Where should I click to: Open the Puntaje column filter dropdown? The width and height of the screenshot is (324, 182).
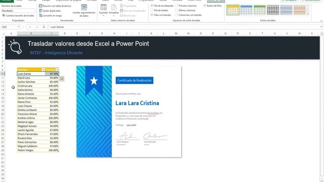click(57, 70)
